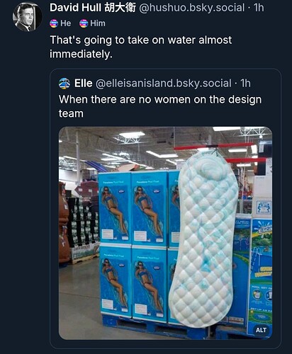Screen dimensions: 292x354
Task: Open Elle's small island avatar icon
Action: coord(64,84)
